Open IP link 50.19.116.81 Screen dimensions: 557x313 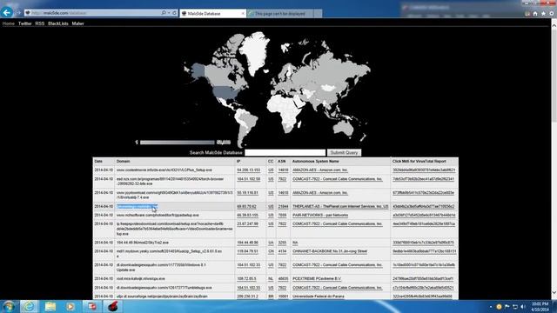[x=247, y=193]
